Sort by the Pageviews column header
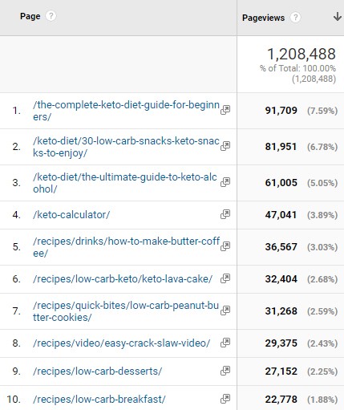344x410 pixels. [x=263, y=18]
